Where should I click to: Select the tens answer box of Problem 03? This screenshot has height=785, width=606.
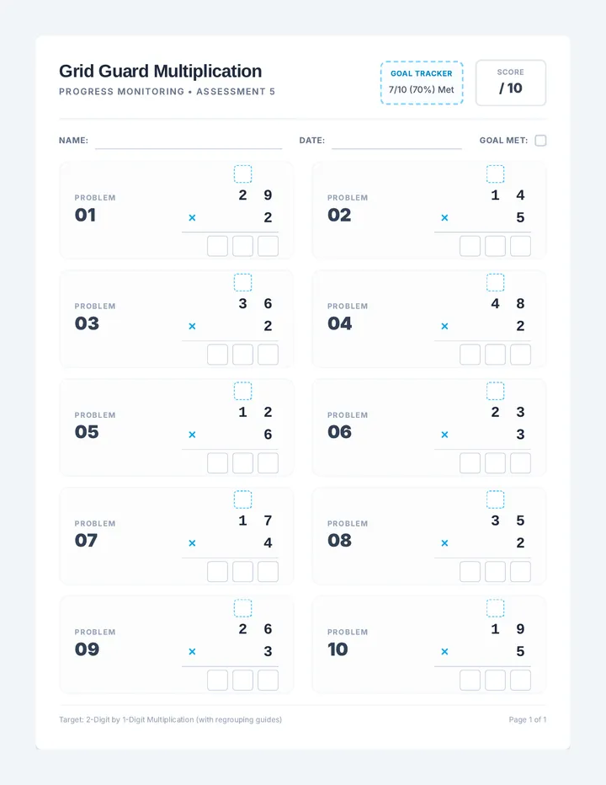tap(242, 355)
